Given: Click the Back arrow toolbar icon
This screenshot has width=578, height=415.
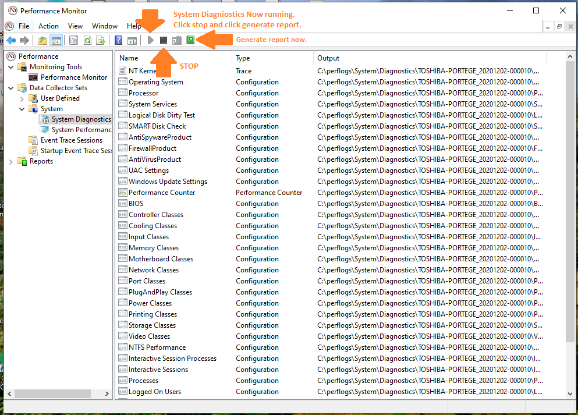Looking at the screenshot, I should (x=11, y=40).
